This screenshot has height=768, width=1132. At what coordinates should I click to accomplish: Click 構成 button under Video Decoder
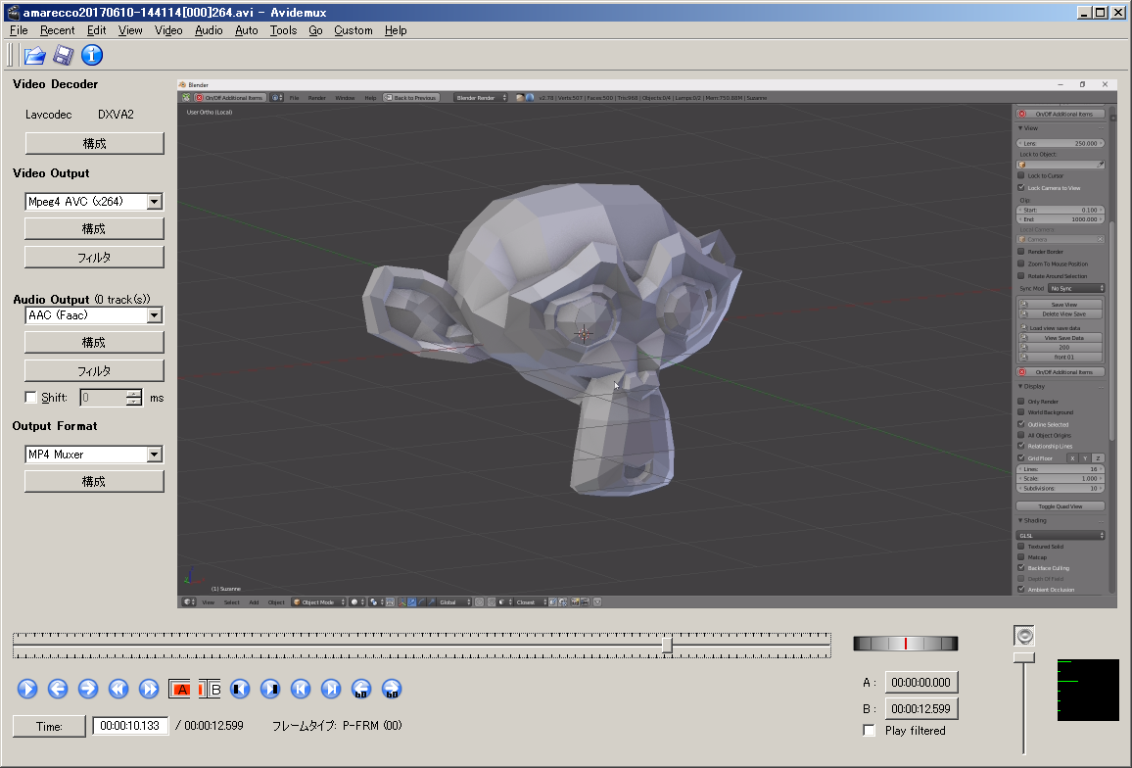point(95,143)
